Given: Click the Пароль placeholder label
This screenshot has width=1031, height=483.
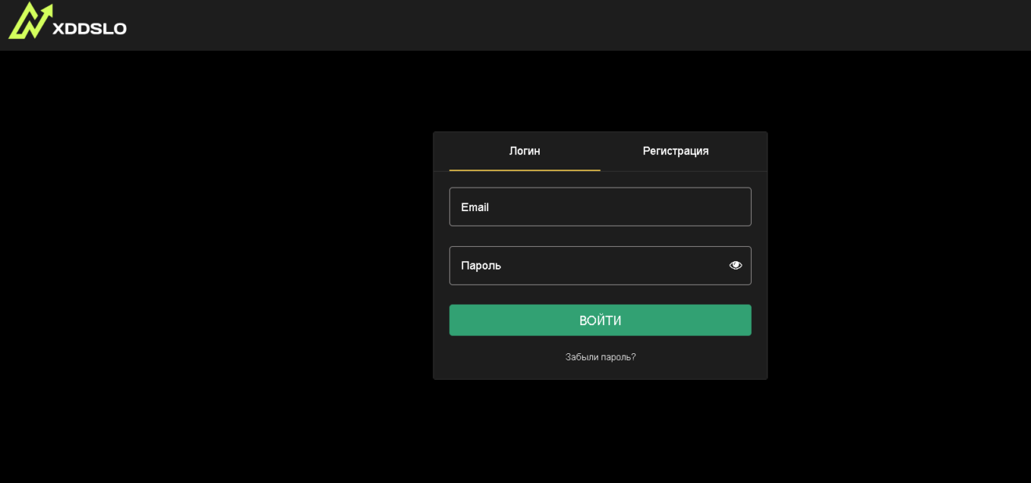Looking at the screenshot, I should click(481, 266).
